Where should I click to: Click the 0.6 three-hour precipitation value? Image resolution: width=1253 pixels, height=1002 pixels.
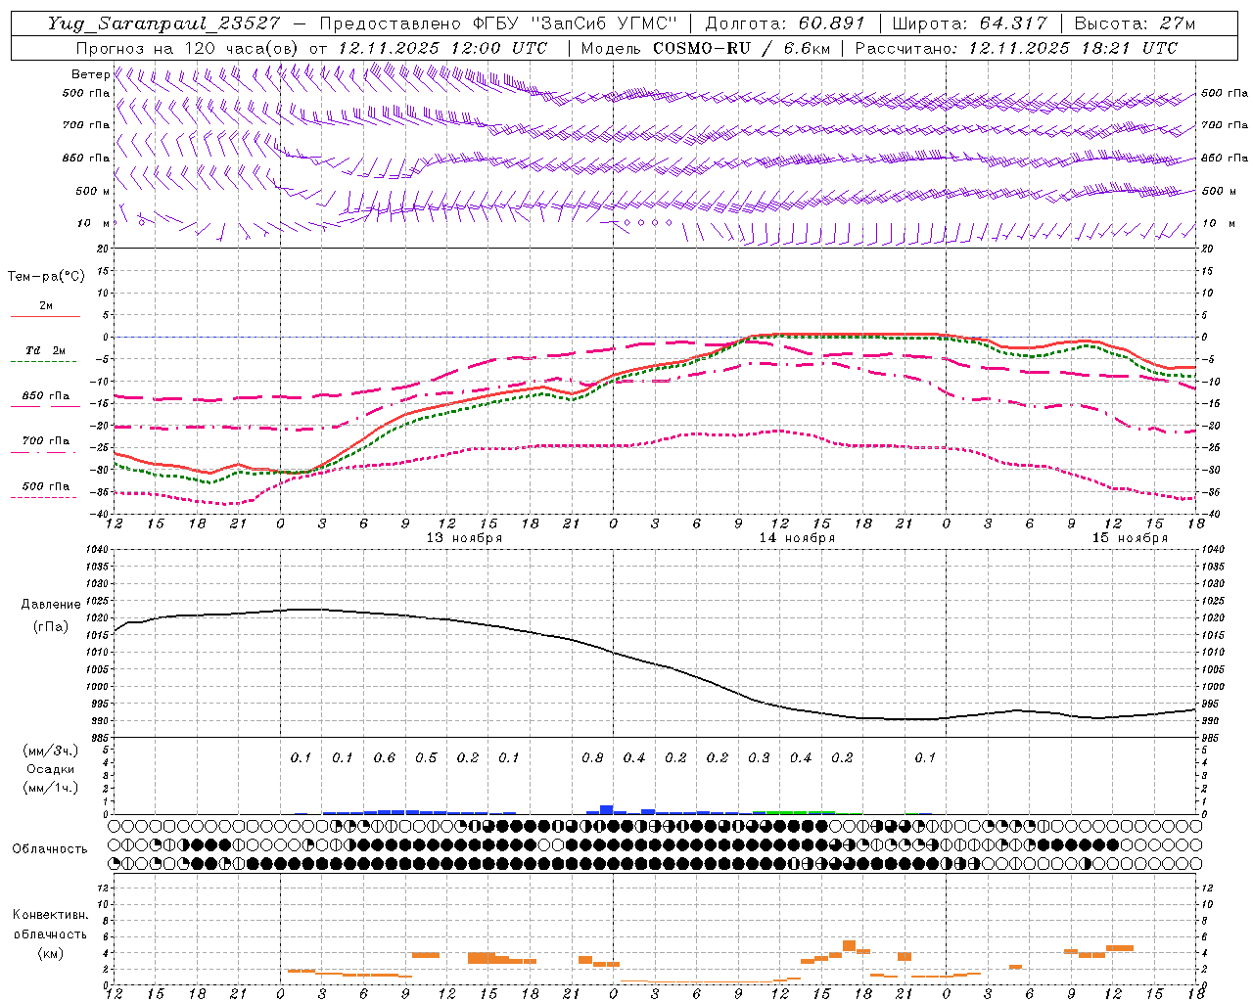point(384,757)
